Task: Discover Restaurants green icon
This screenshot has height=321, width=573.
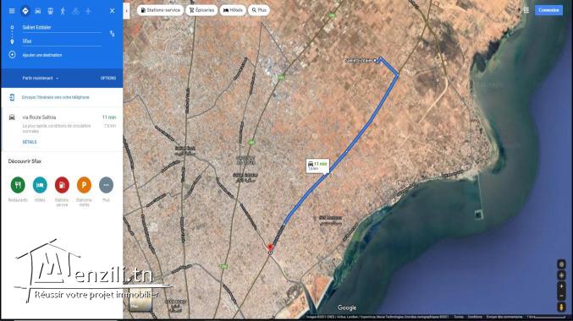Action: (x=18, y=185)
